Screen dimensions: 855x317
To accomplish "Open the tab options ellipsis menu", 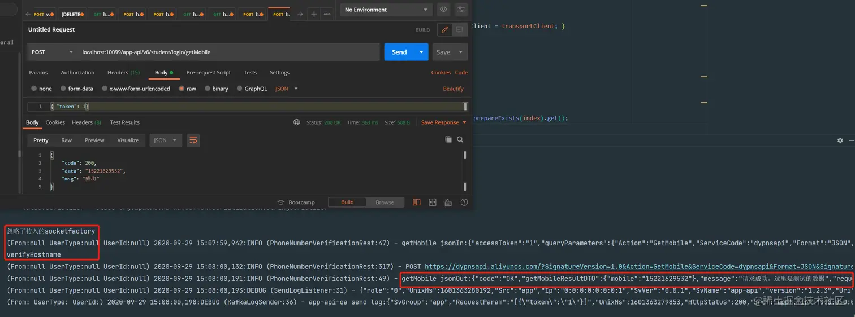I will click(x=327, y=14).
